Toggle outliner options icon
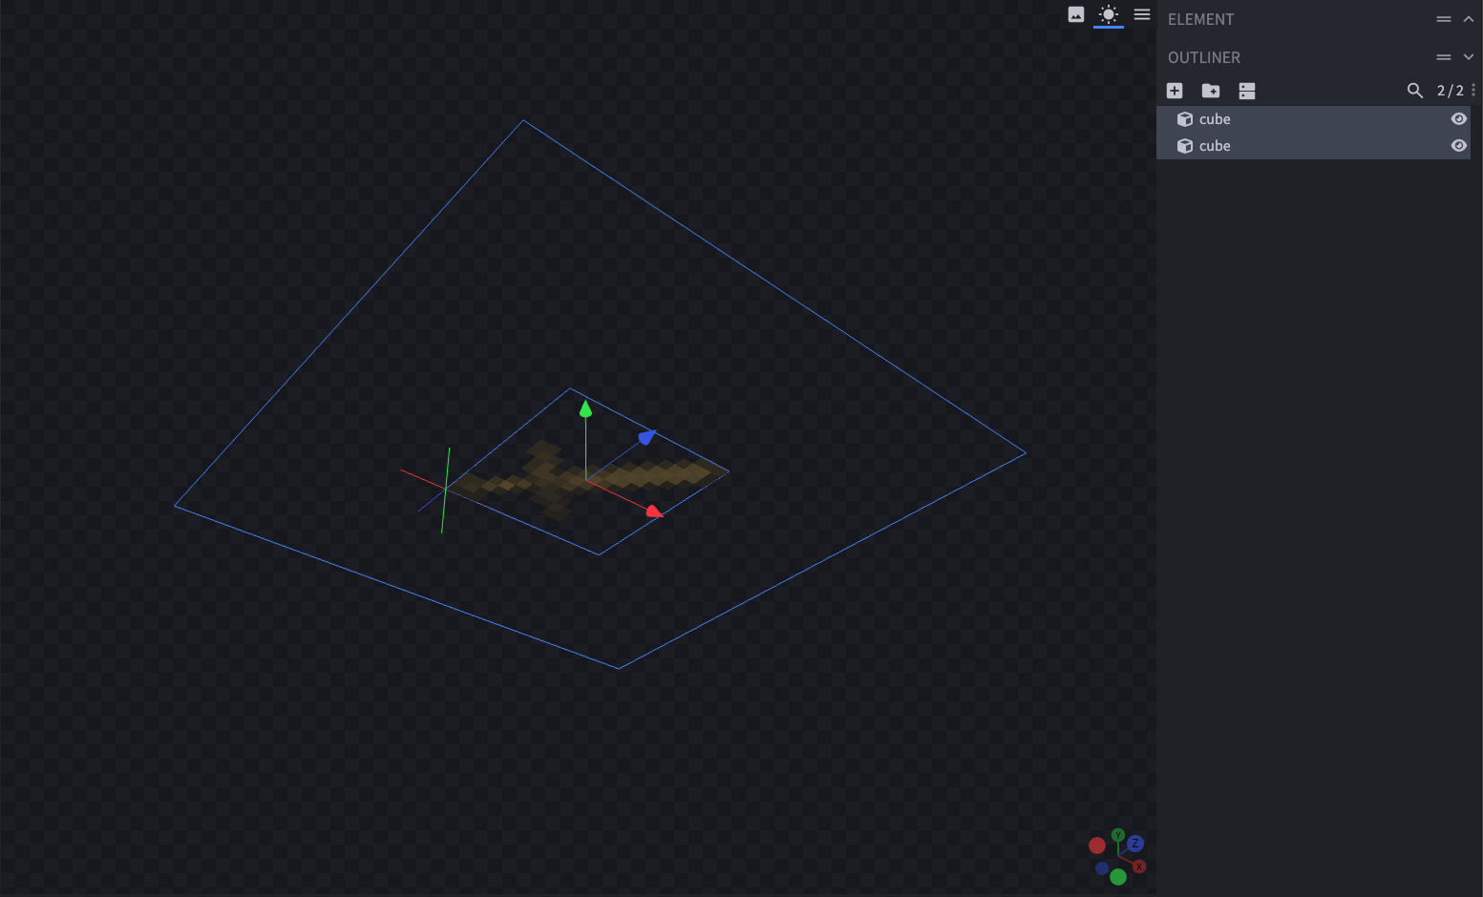The height and width of the screenshot is (897, 1483). (x=1247, y=91)
